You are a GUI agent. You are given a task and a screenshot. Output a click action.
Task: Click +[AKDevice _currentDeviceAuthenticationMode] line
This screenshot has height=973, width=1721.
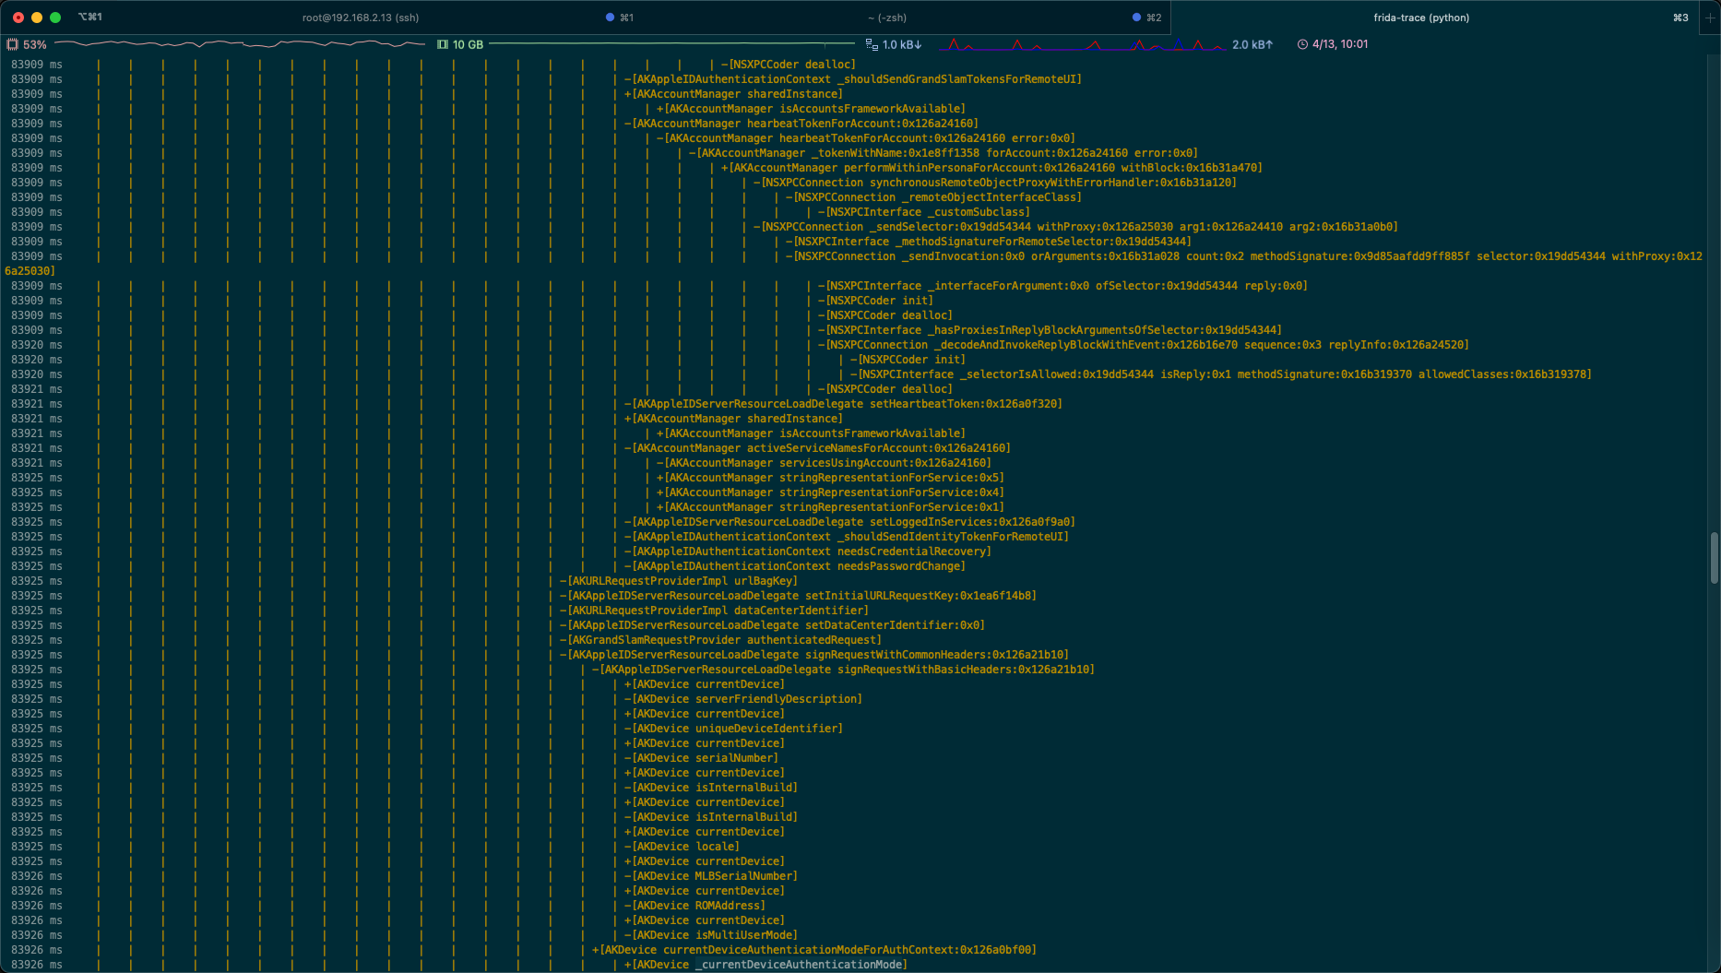(x=766, y=965)
